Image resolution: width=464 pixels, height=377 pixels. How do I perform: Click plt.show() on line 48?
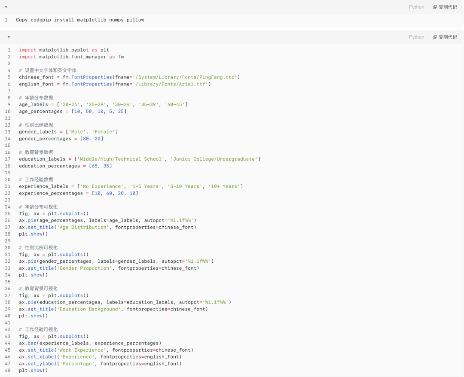point(34,371)
